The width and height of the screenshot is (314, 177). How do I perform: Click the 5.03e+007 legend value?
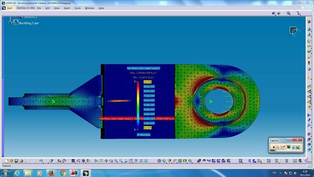pyautogui.click(x=149, y=105)
